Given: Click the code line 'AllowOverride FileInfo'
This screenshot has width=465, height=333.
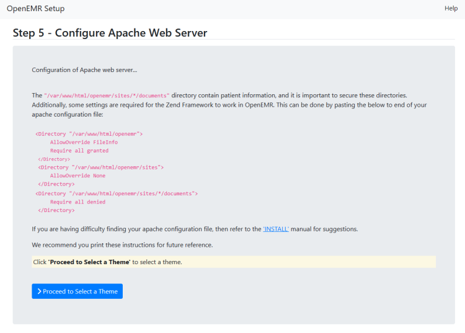Looking at the screenshot, I should [x=84, y=143].
